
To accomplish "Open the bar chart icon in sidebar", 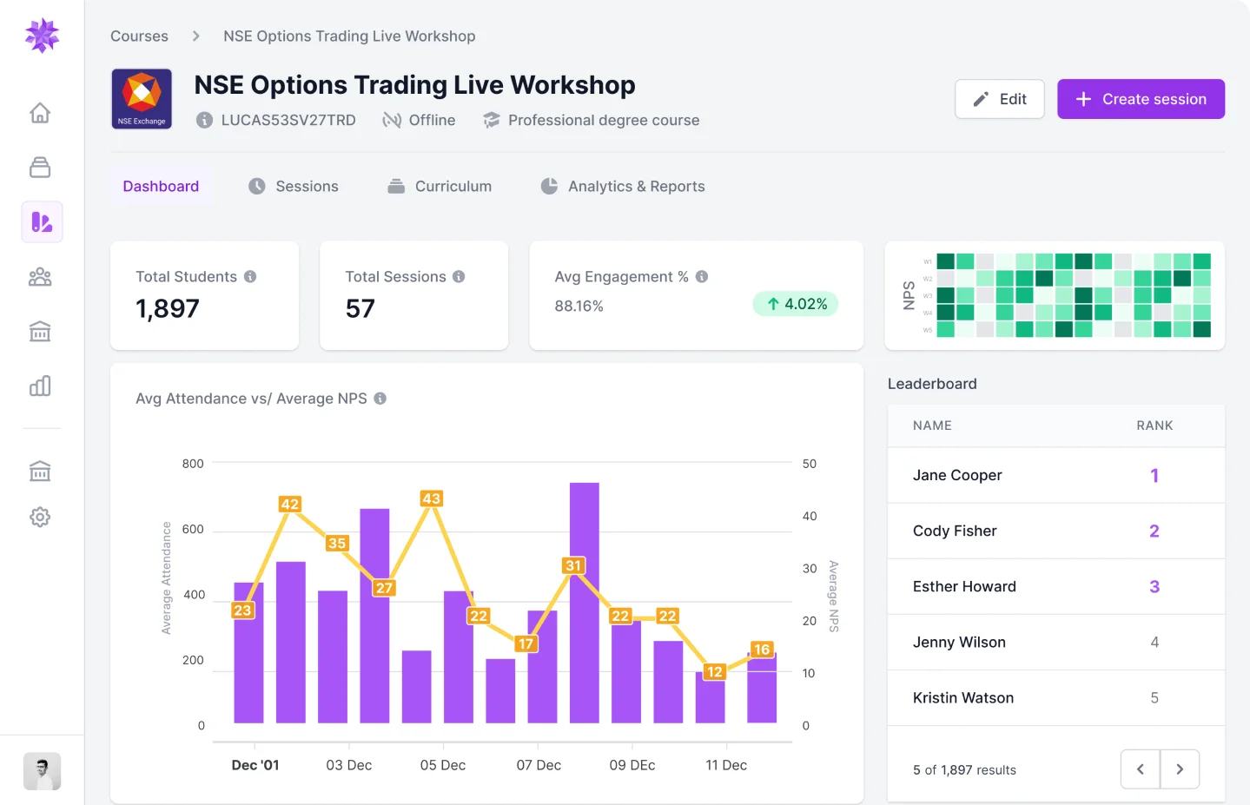I will click(40, 386).
